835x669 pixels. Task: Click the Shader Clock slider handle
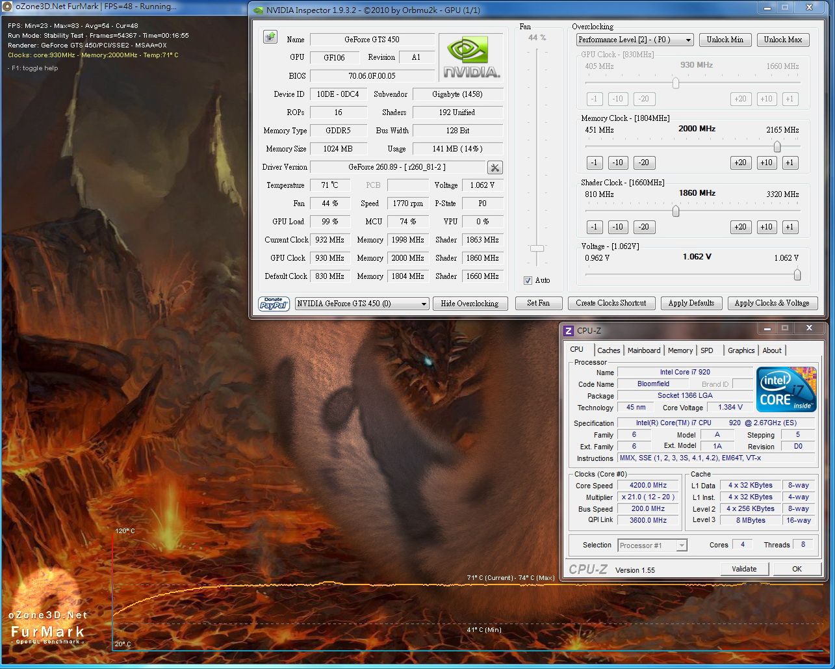676,211
